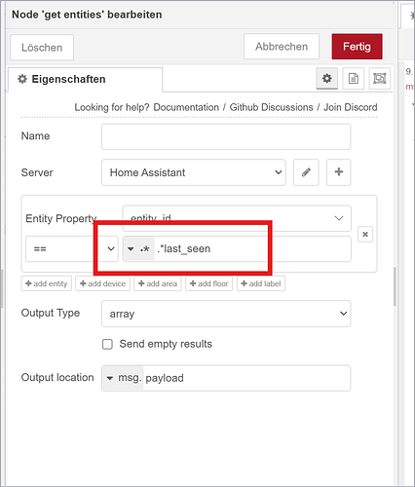Image resolution: width=415 pixels, height=487 pixels.
Task: Open regex type selector for value
Action: point(138,249)
